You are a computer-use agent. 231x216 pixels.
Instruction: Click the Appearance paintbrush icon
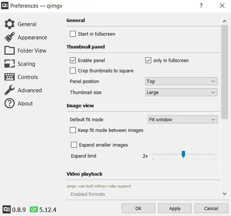[x=9, y=37]
